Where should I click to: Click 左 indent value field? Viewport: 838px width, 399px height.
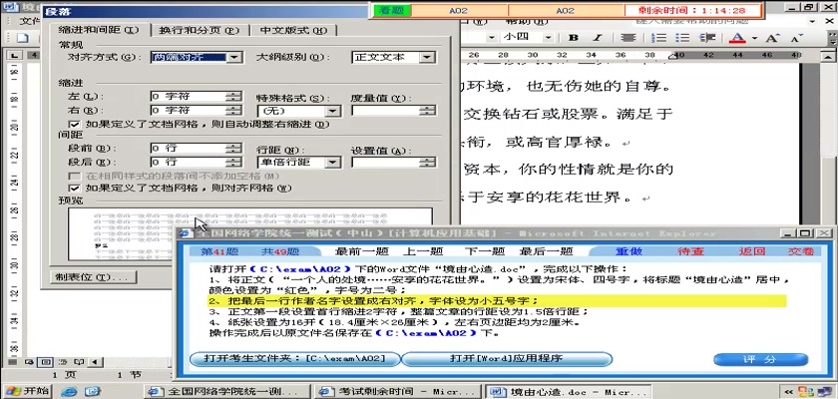pyautogui.click(x=189, y=97)
